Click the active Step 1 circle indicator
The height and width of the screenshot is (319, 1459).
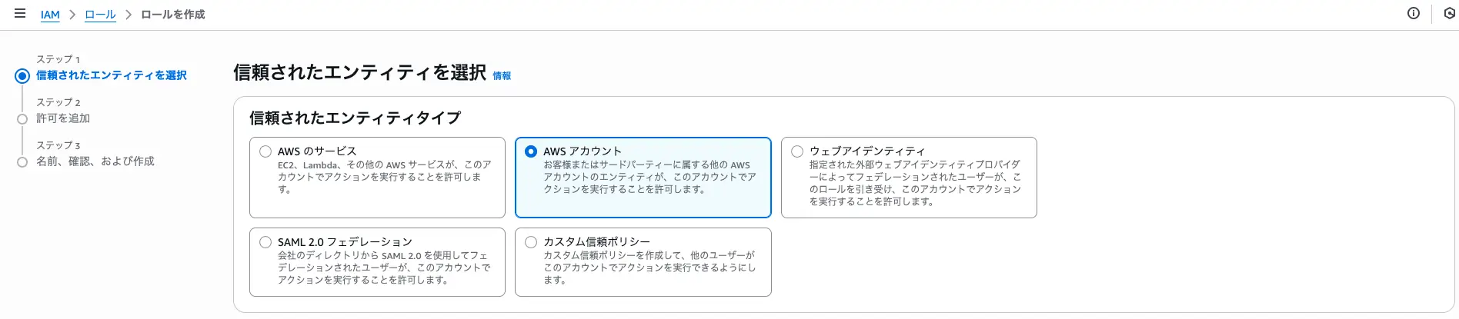22,75
